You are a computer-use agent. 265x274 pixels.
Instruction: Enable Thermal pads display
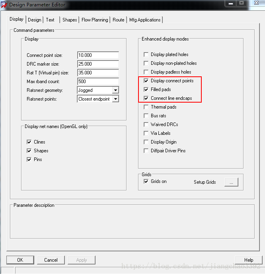coord(146,107)
